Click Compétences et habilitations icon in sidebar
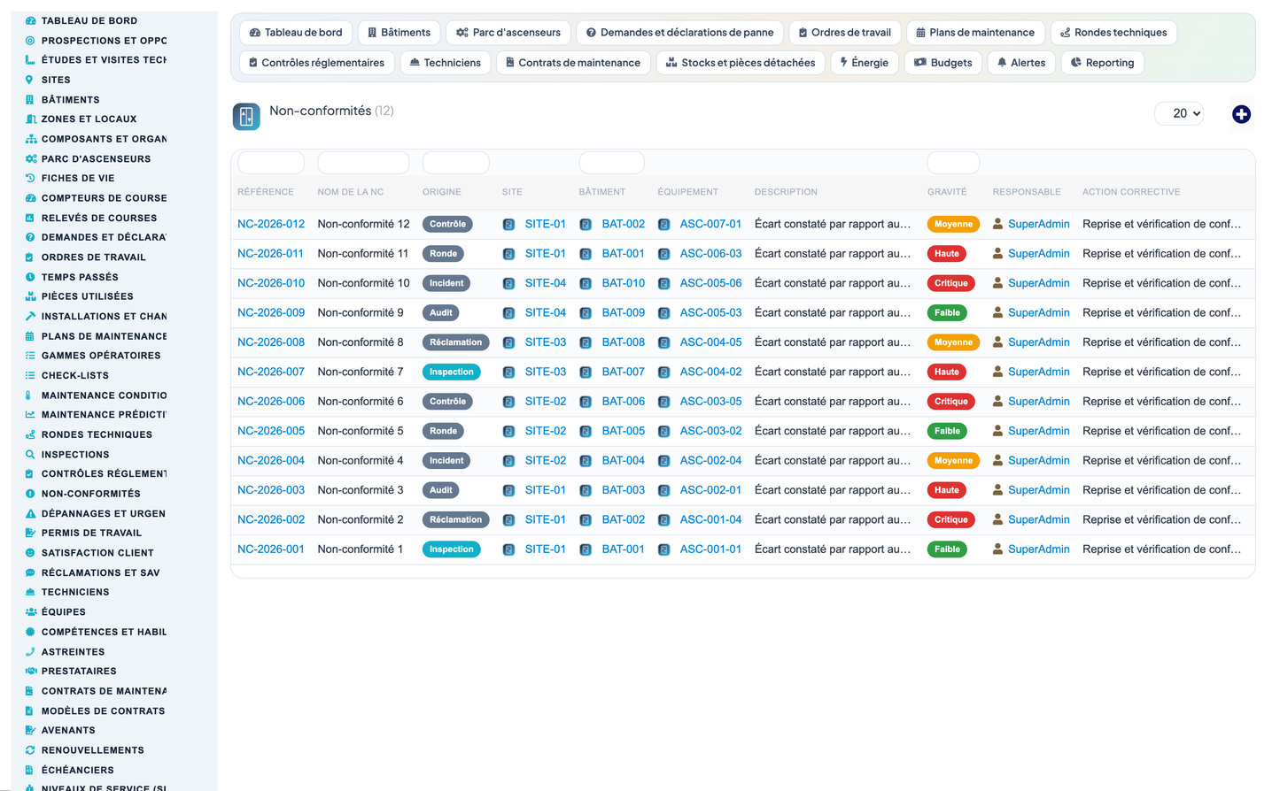 (x=30, y=632)
